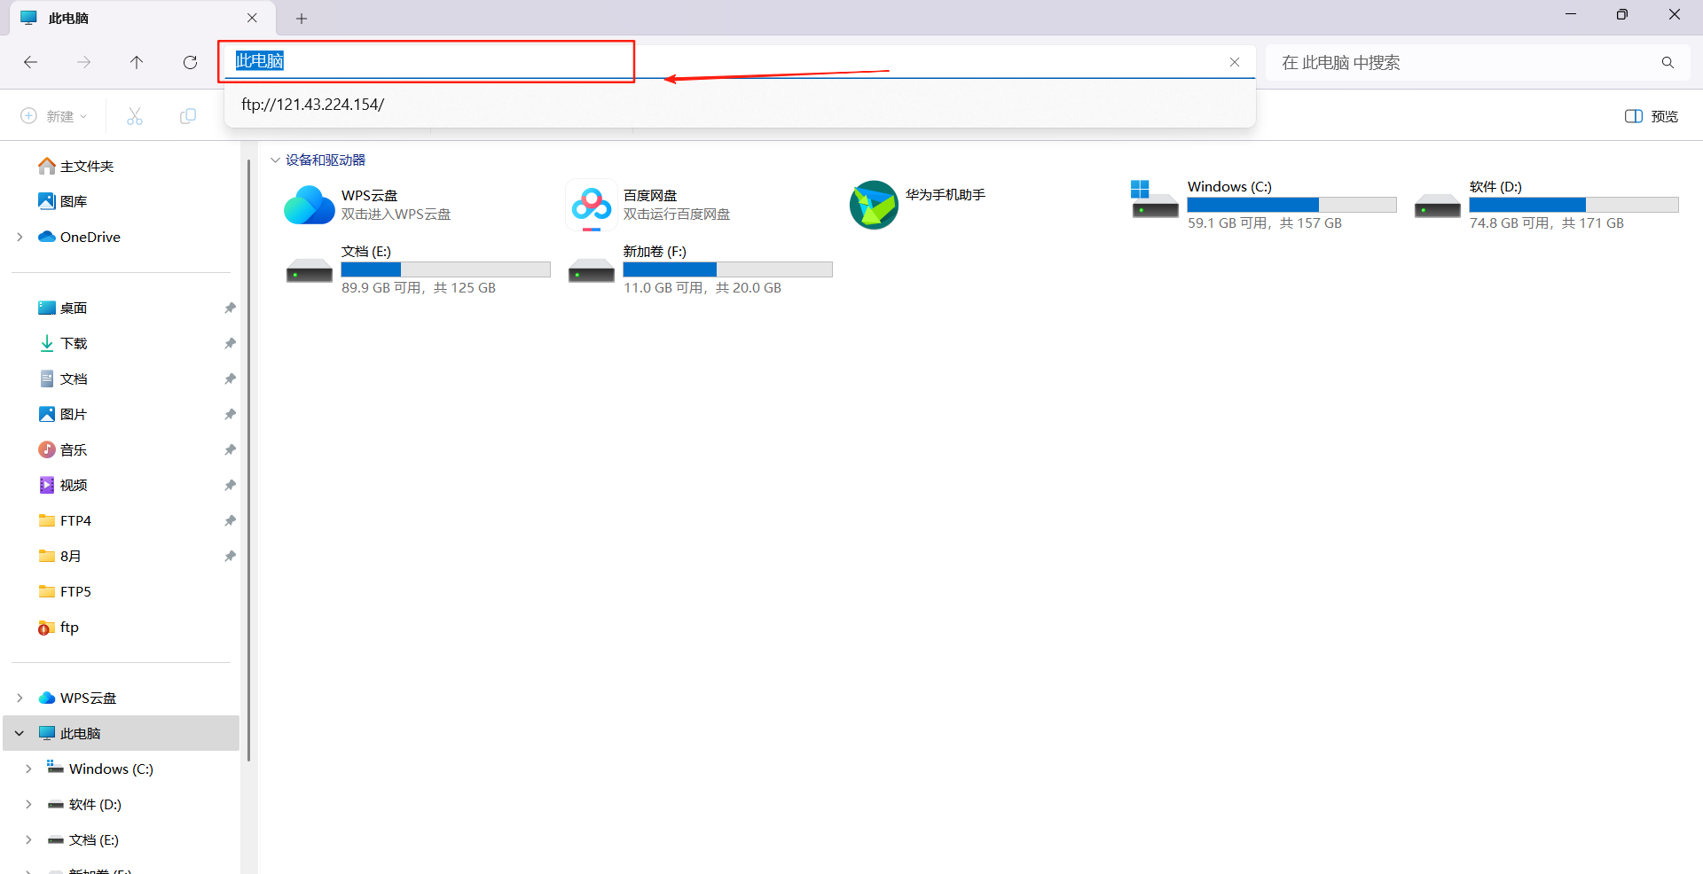This screenshot has width=1703, height=874.
Task: Go up one folder level
Action: coord(137,62)
